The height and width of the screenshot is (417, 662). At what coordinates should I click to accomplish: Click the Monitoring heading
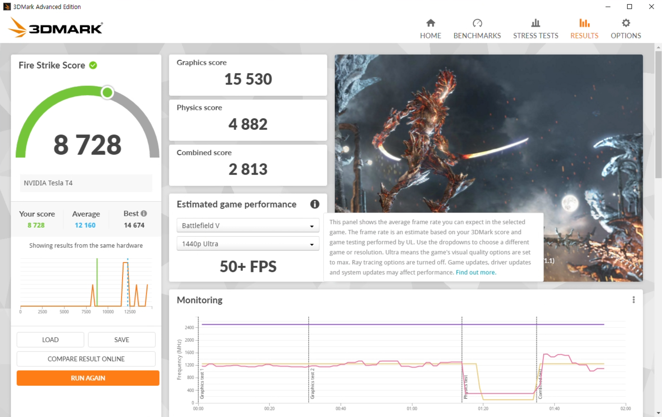click(199, 300)
